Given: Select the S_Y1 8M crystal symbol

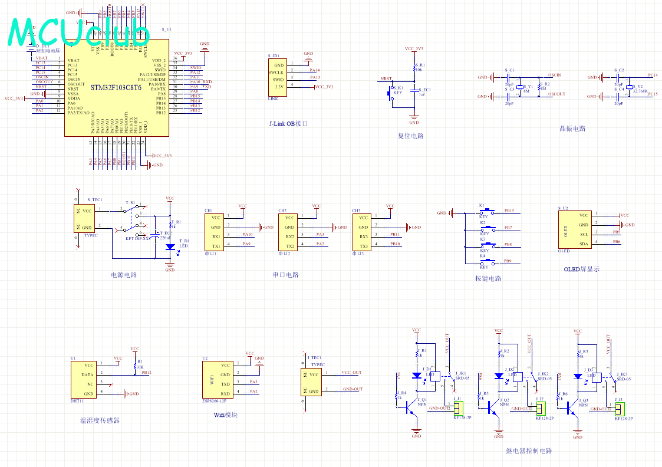Looking at the screenshot, I should pyautogui.click(x=520, y=87).
